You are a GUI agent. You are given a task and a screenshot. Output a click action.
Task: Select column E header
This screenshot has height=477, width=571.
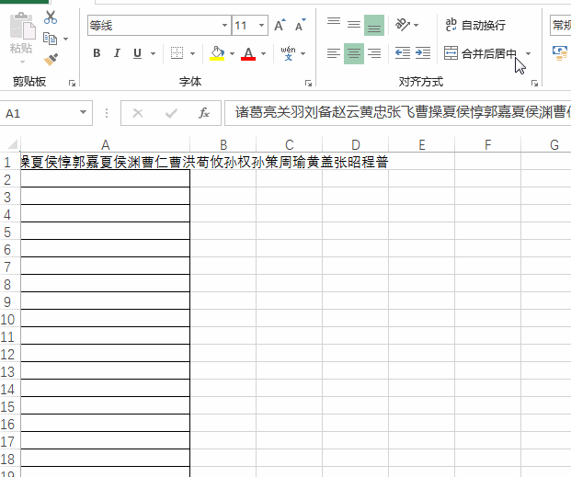[422, 145]
